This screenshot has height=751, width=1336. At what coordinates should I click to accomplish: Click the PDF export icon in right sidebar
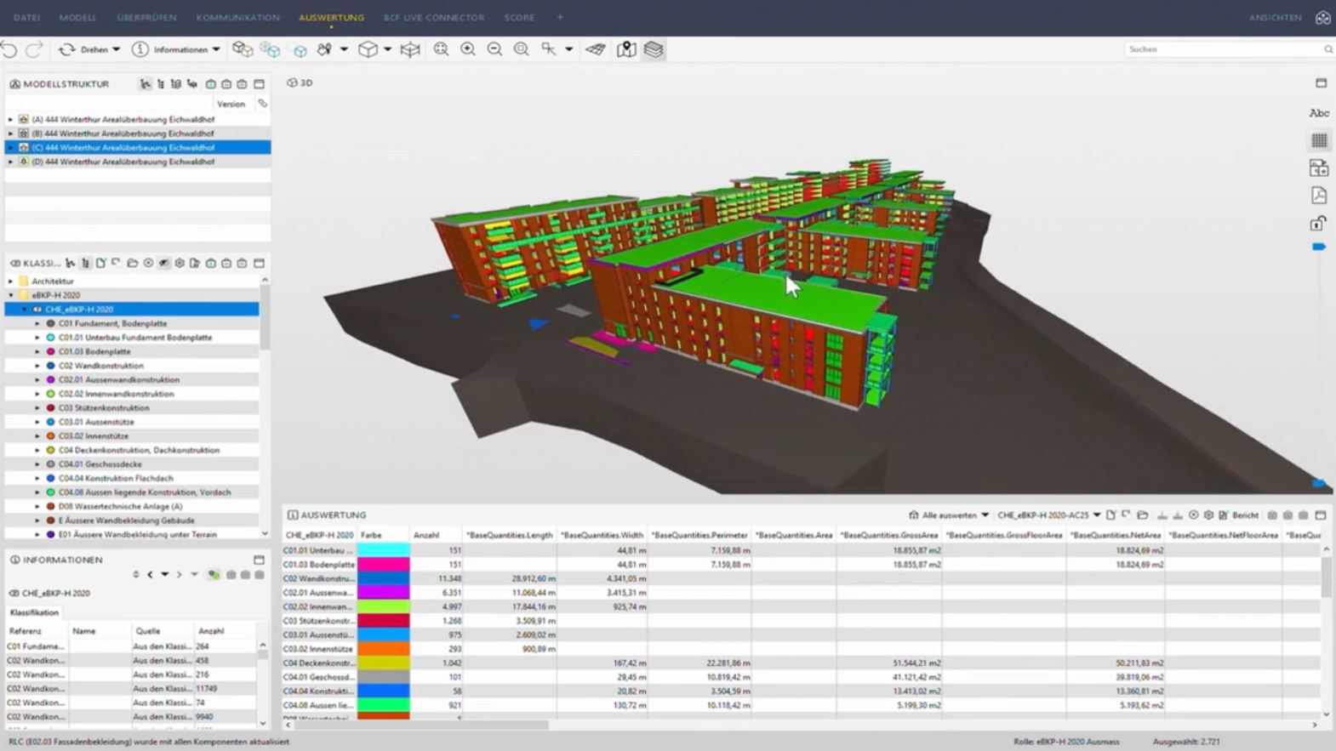pos(1319,196)
